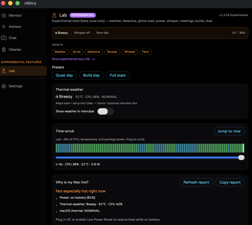Click the bright green latest sample bar

(x=243, y=148)
